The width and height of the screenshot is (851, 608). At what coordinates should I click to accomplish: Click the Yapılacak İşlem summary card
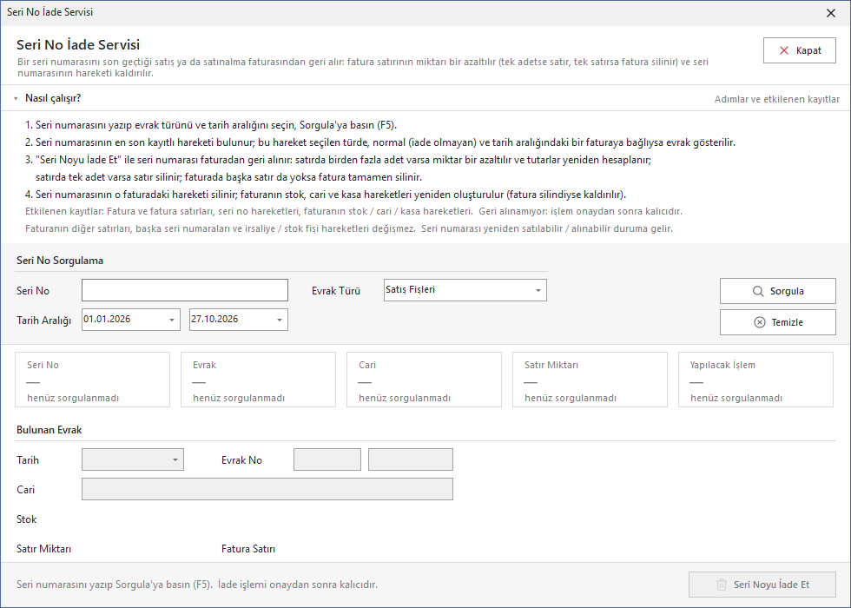[x=756, y=380]
